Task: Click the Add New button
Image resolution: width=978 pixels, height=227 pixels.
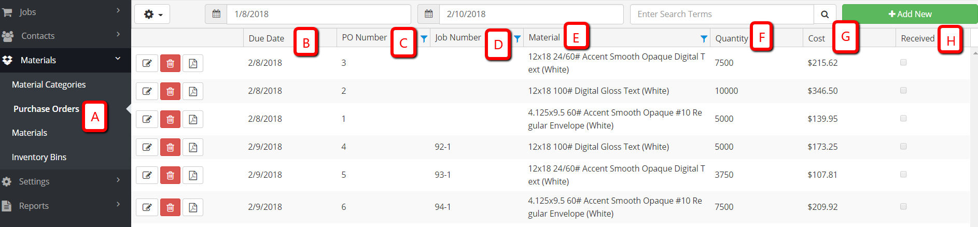Action: 910,14
